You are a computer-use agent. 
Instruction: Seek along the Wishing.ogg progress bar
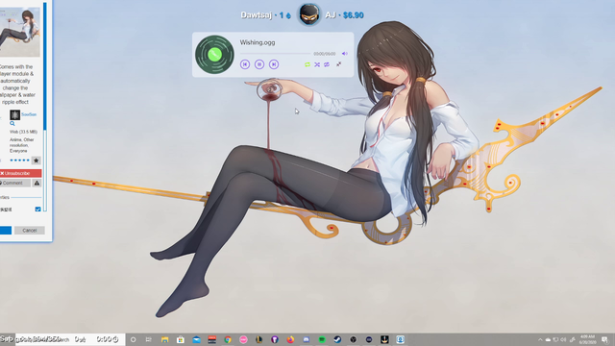point(275,54)
